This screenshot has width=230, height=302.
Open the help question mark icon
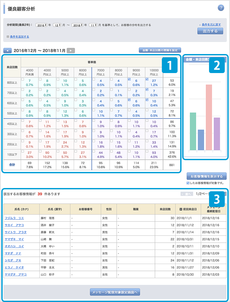point(220,8)
